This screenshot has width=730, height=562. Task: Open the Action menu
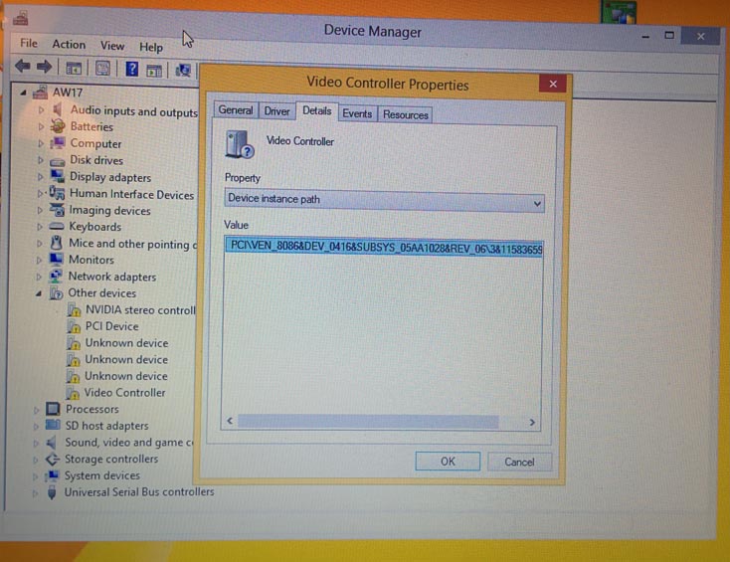[69, 44]
